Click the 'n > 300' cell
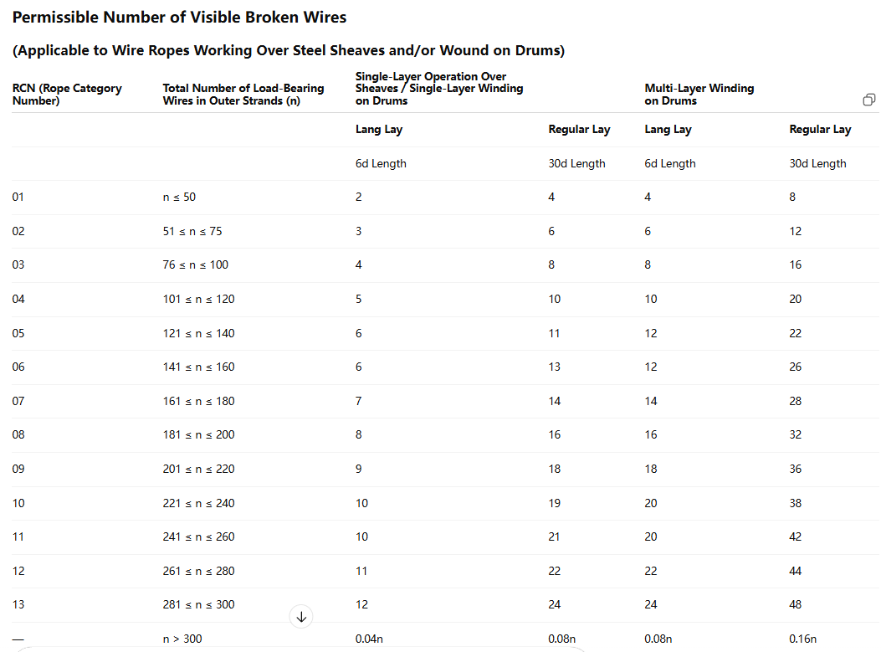 tap(182, 639)
